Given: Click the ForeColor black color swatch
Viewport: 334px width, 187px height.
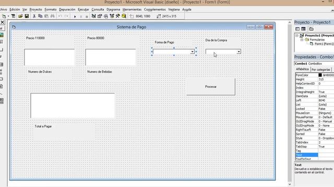Looking at the screenshot, I should 320,75.
